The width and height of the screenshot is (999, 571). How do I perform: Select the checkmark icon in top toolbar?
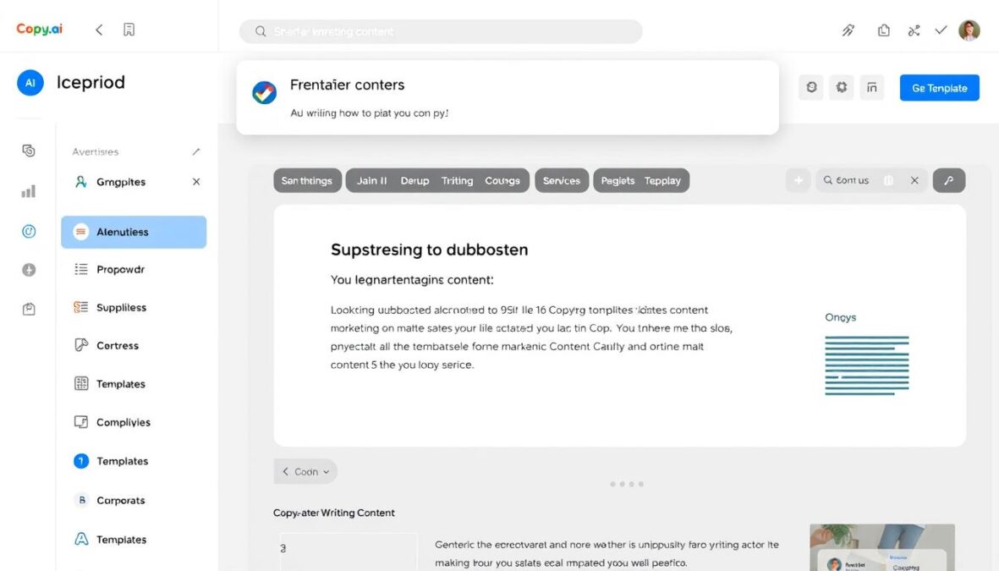point(941,30)
